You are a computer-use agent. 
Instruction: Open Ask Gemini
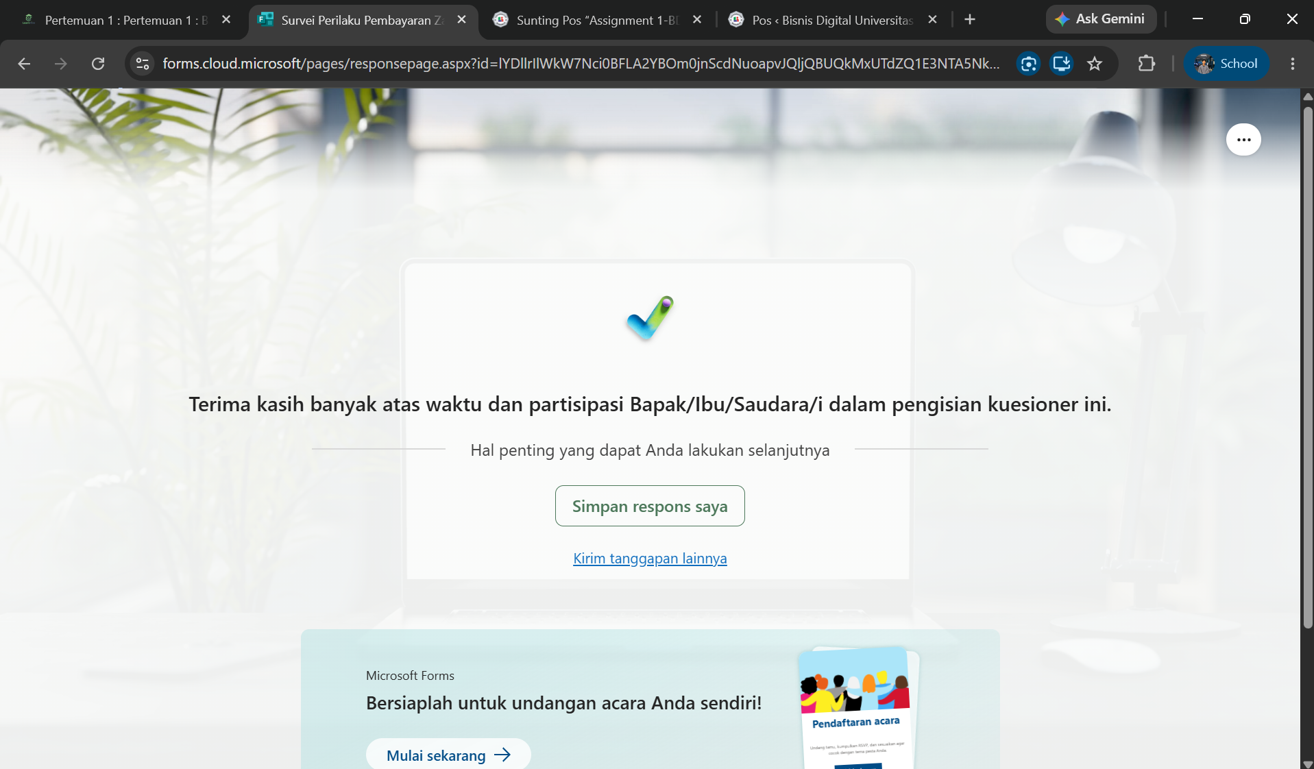coord(1101,19)
